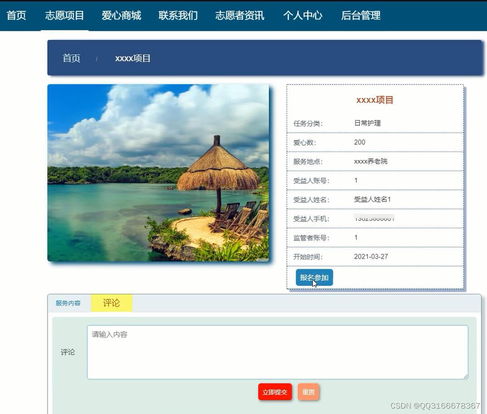Select the xxxx项目 title in details panel
Screen dimensions: 487x414
click(375, 99)
